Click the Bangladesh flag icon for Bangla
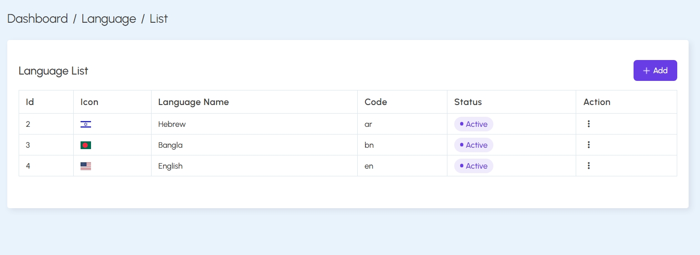Screen dimensions: 700x255 [x=86, y=145]
